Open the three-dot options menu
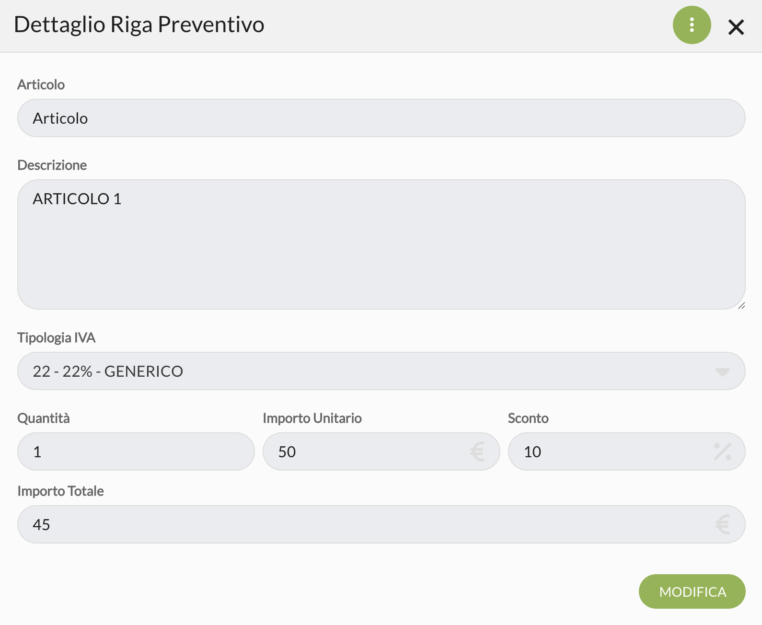Viewport: 762px width, 625px height. (692, 25)
